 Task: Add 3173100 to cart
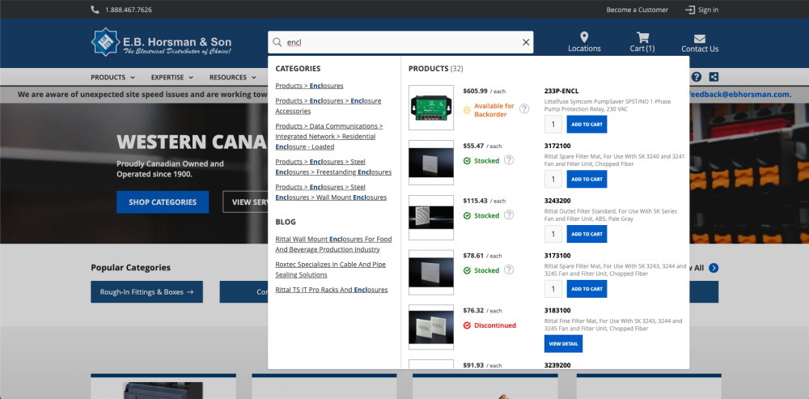(x=587, y=289)
